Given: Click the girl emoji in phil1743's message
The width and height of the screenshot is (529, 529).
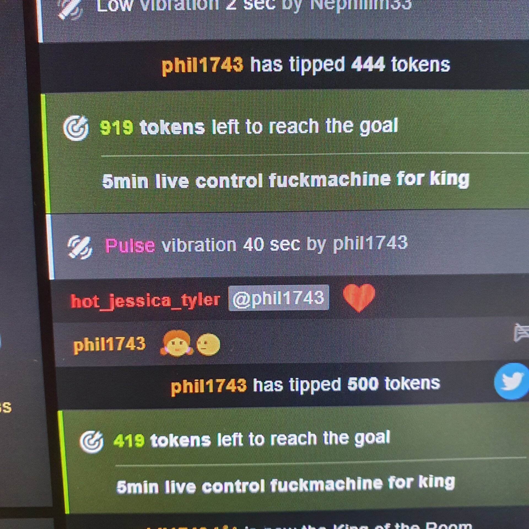Looking at the screenshot, I should (177, 343).
